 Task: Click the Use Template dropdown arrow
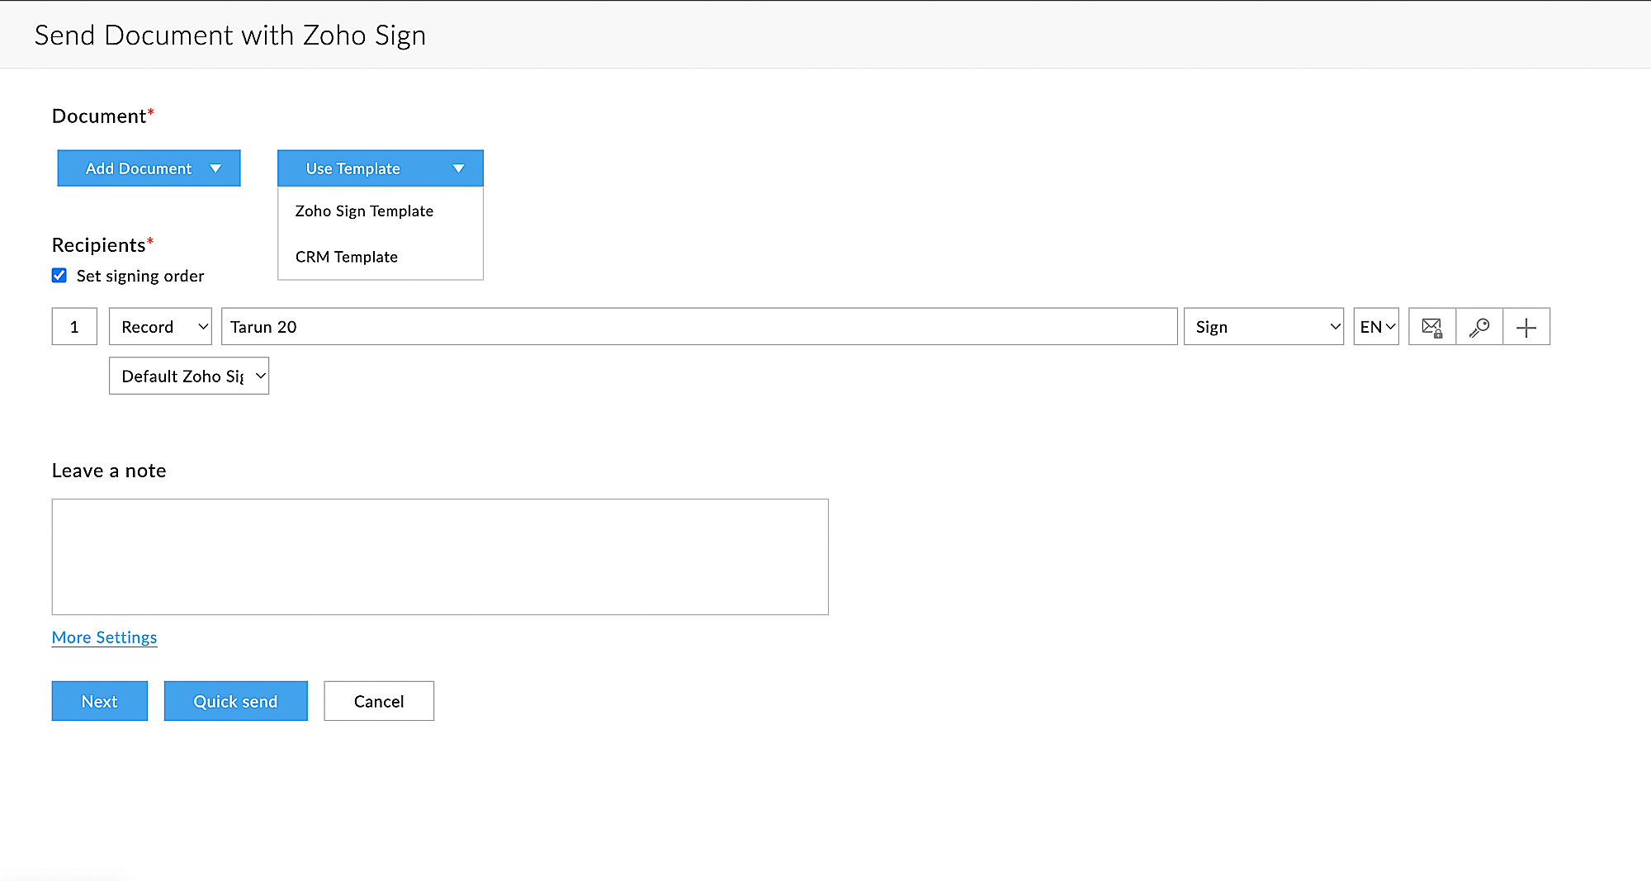tap(458, 168)
